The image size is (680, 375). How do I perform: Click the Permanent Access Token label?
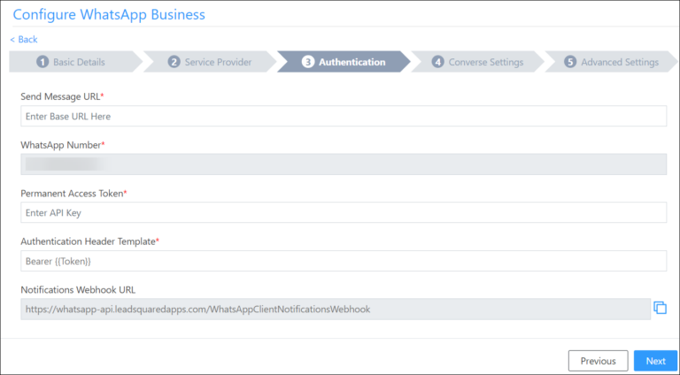click(73, 194)
